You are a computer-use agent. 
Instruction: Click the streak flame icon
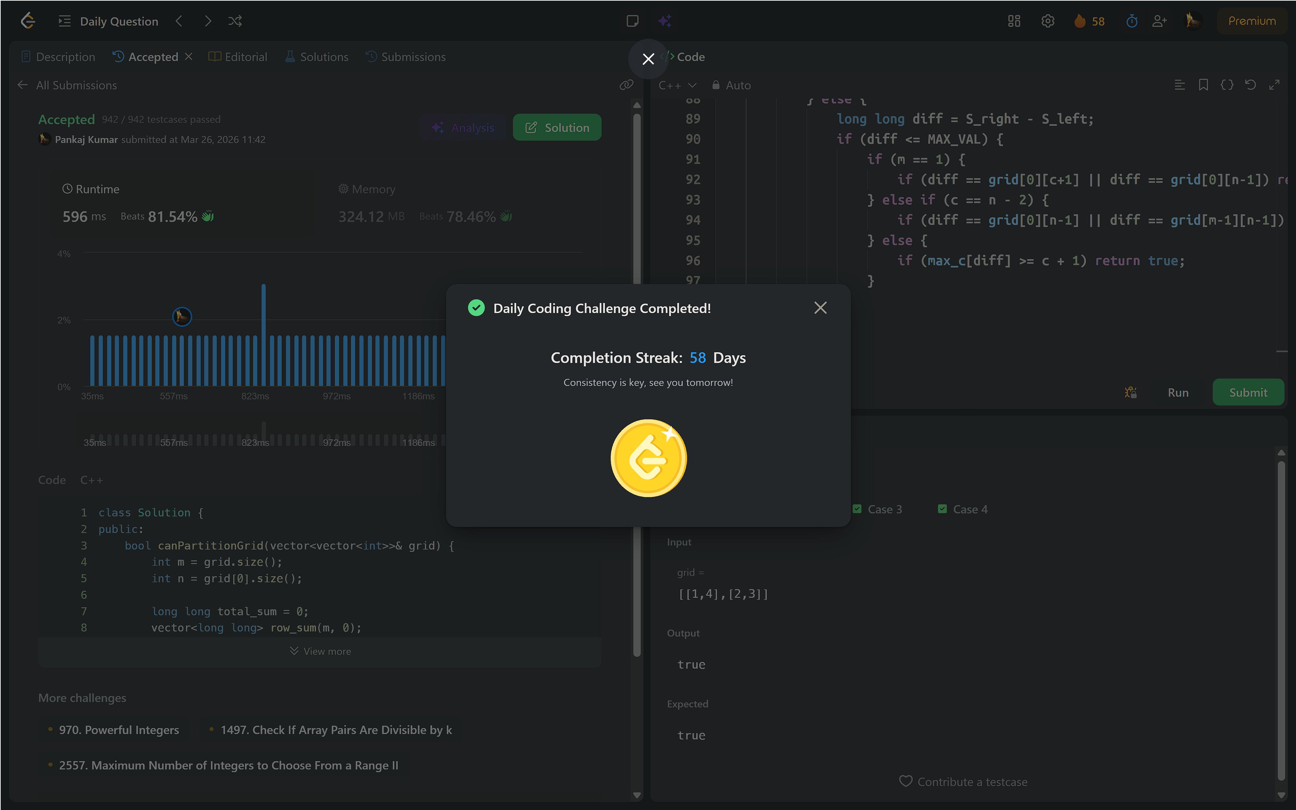(1080, 21)
